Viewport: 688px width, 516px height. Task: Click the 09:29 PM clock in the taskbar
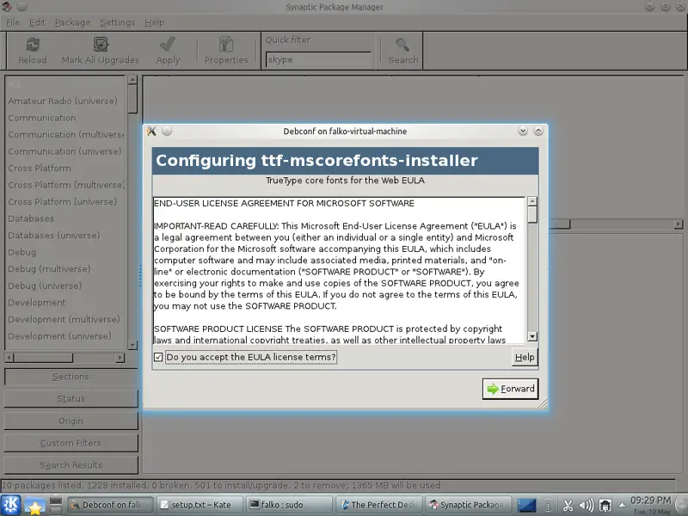[x=650, y=501]
